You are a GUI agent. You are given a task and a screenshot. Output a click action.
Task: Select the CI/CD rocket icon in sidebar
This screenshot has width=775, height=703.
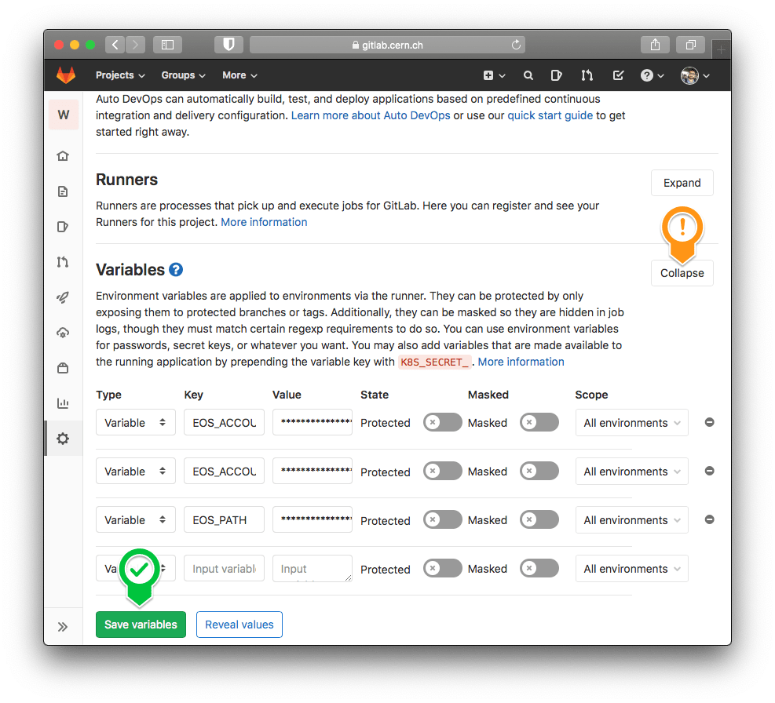click(x=64, y=297)
